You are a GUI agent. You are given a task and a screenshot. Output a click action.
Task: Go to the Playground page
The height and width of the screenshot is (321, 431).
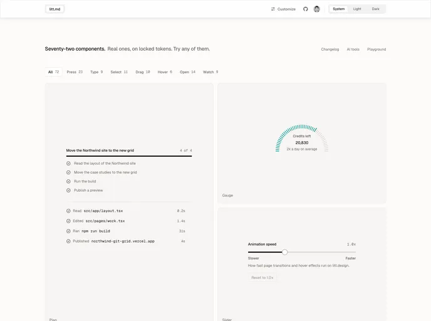coord(376,50)
